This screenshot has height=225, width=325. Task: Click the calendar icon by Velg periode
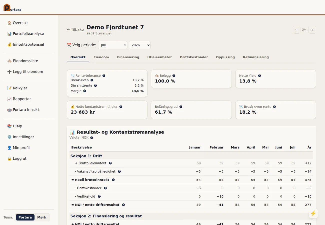coord(69,45)
